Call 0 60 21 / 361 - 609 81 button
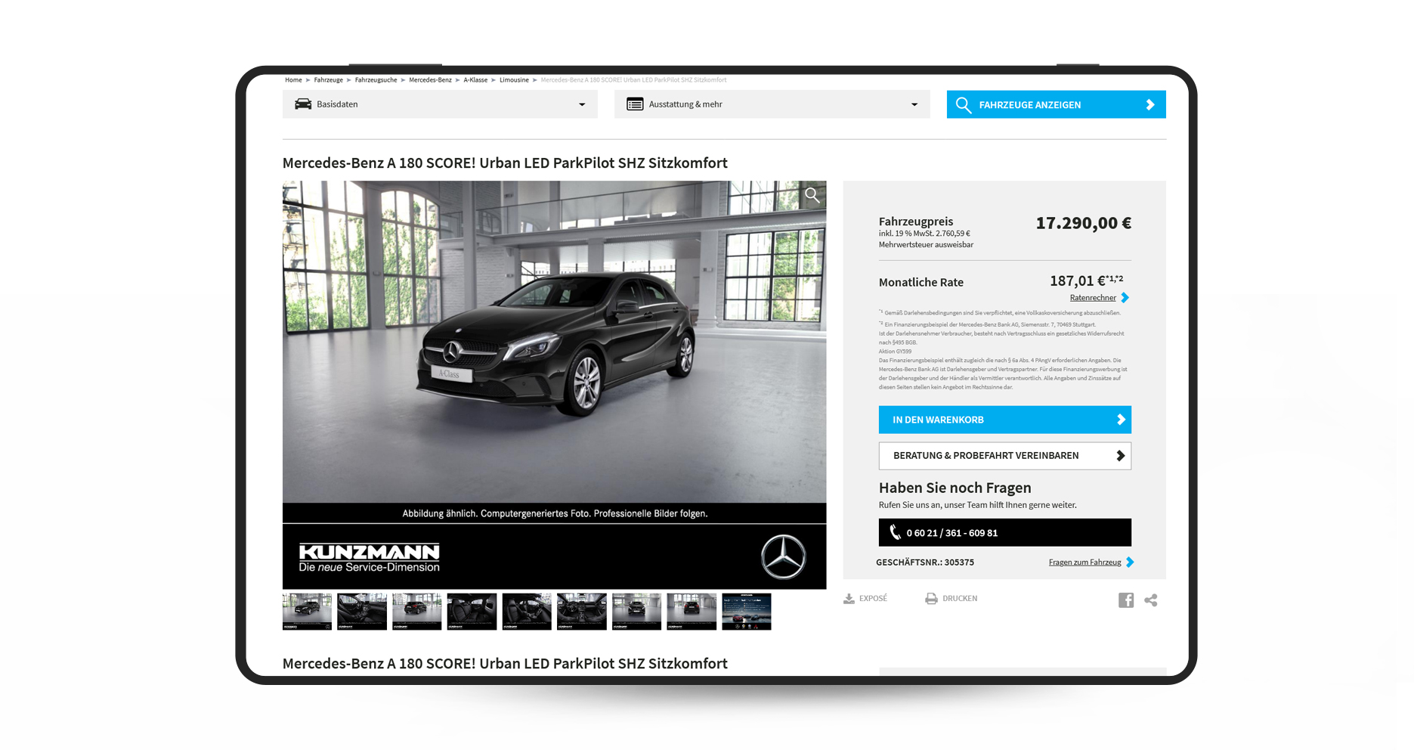Screen dimensions: 1414x750 (1004, 532)
